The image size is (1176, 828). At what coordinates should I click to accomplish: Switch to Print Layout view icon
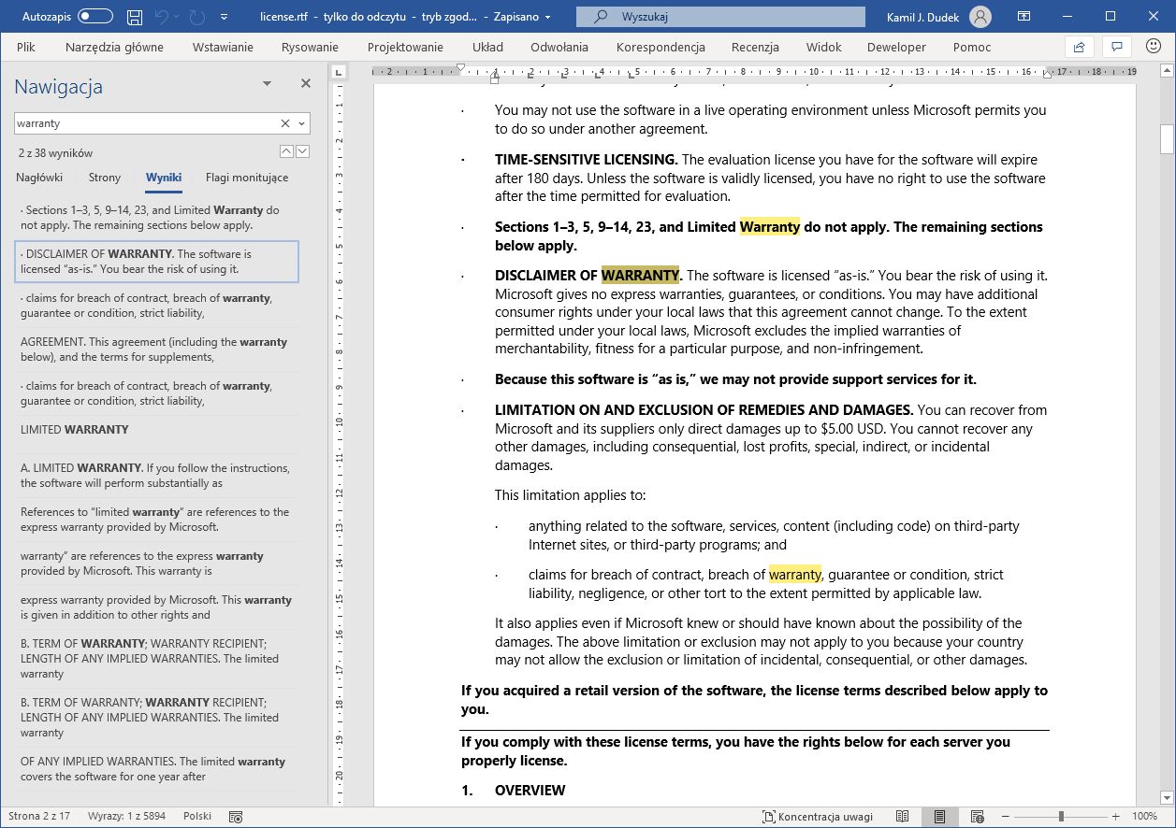point(940,816)
